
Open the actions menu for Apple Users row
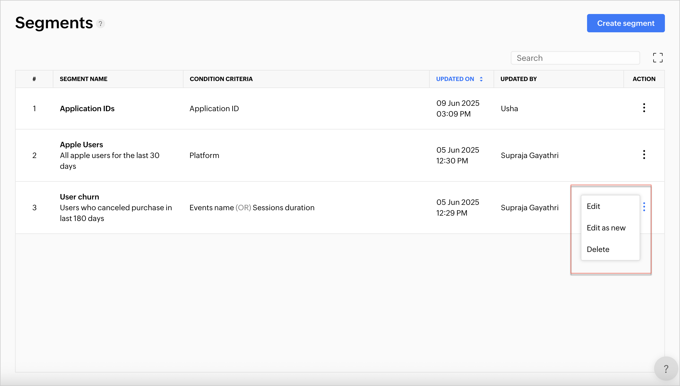click(644, 155)
